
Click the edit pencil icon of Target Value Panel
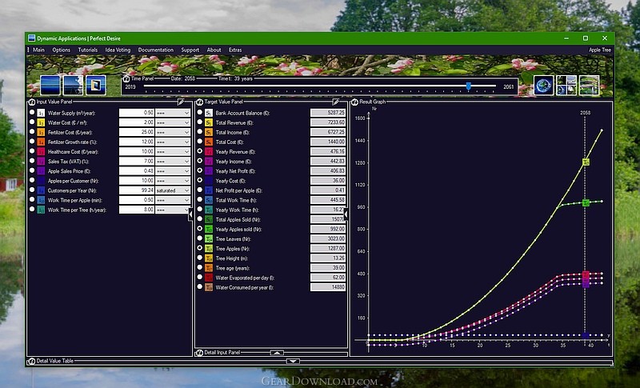[336, 102]
